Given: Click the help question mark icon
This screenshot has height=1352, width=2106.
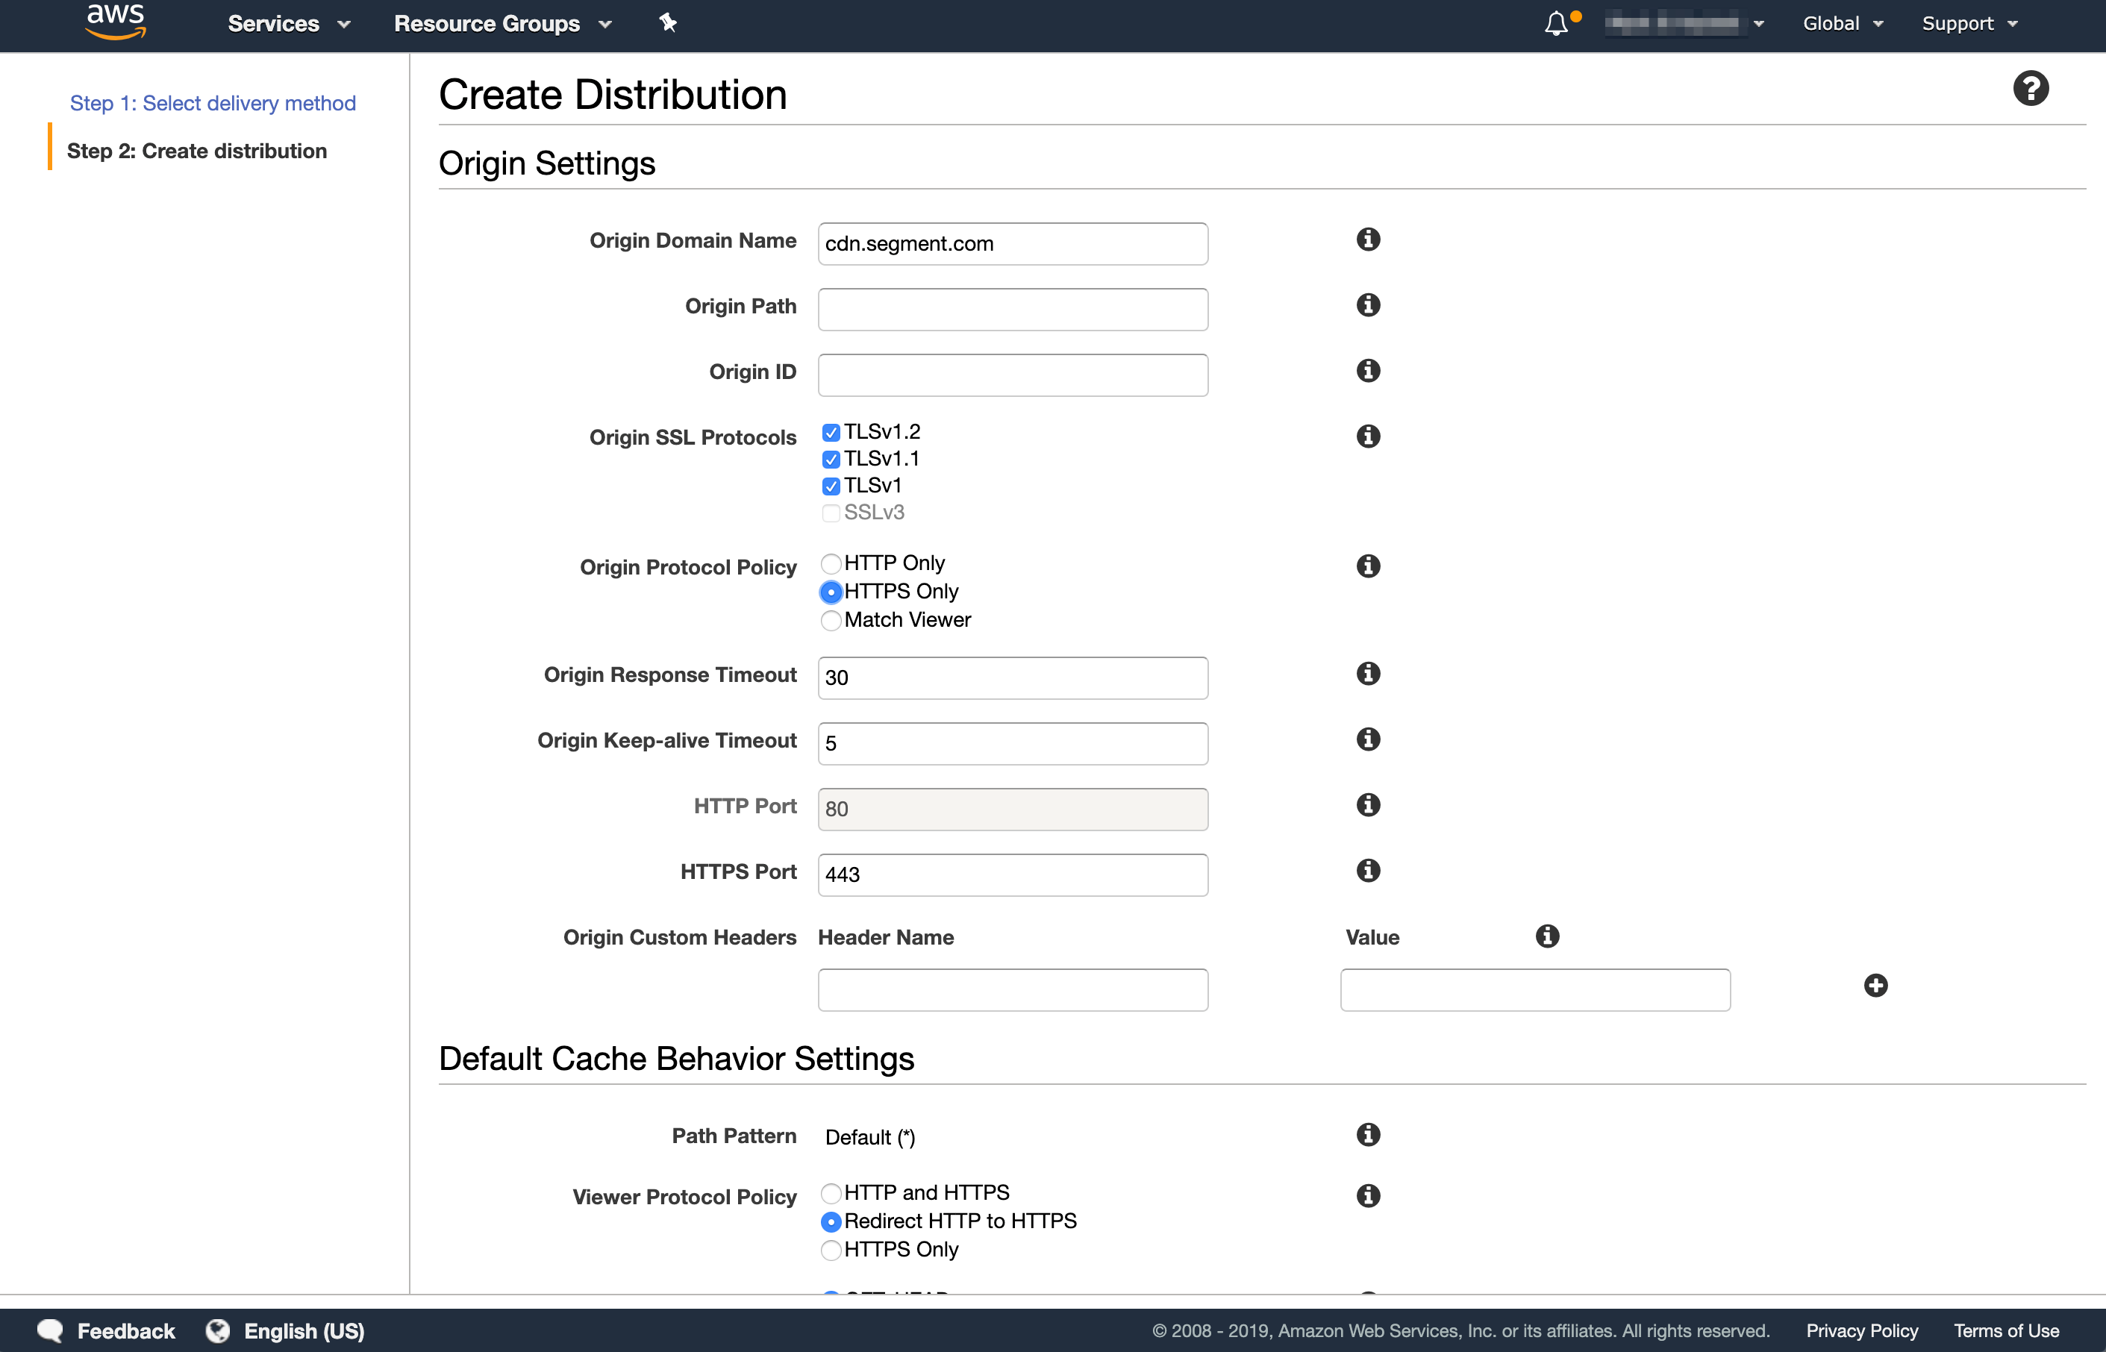Looking at the screenshot, I should point(2031,89).
